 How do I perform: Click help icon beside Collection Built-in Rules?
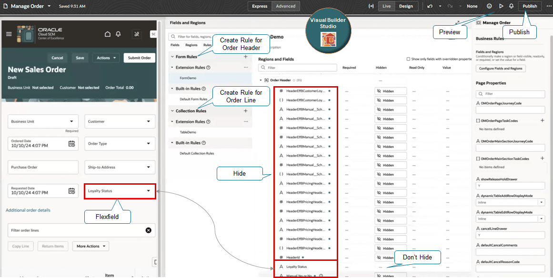203,143
